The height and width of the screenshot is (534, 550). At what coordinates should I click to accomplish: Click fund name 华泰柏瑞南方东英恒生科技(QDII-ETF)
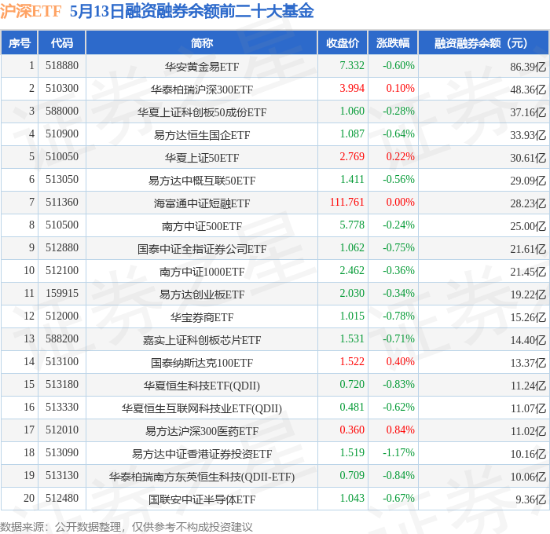202,477
